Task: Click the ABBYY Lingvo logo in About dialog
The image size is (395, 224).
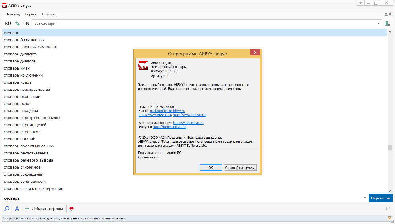Action: [143, 66]
